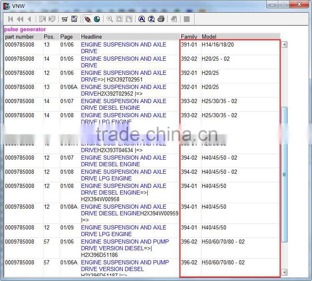
Task: Click the grey notepad icon
Action: (174, 19)
